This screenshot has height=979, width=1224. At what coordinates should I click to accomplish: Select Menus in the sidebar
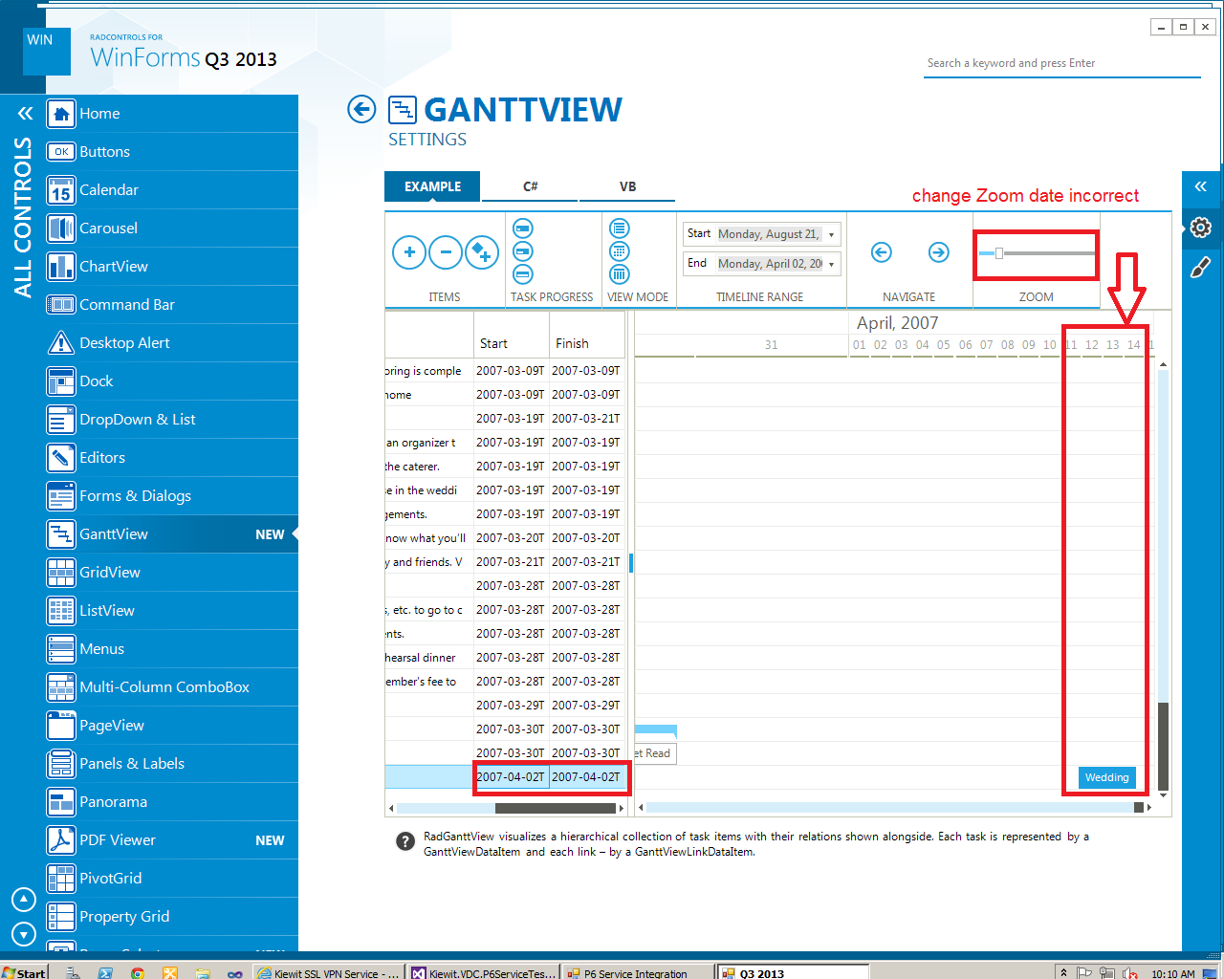(172, 649)
